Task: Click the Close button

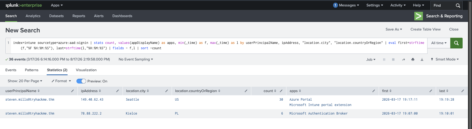Action: (454, 29)
